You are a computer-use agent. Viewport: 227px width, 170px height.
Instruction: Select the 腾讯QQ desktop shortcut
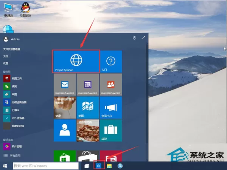tap(25, 9)
